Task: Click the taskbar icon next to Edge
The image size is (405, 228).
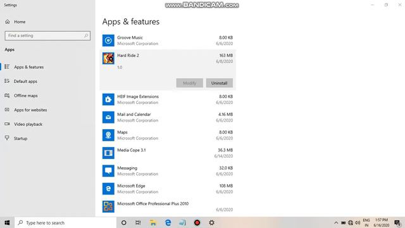Action: click(182, 222)
